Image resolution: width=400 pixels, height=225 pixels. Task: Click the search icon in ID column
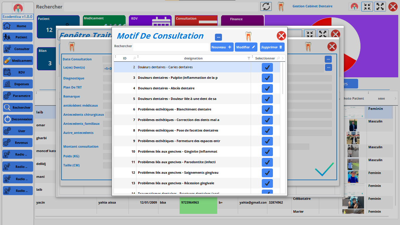click(x=135, y=58)
